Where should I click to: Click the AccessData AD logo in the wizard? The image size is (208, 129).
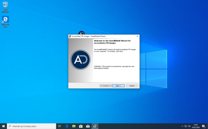point(80,60)
